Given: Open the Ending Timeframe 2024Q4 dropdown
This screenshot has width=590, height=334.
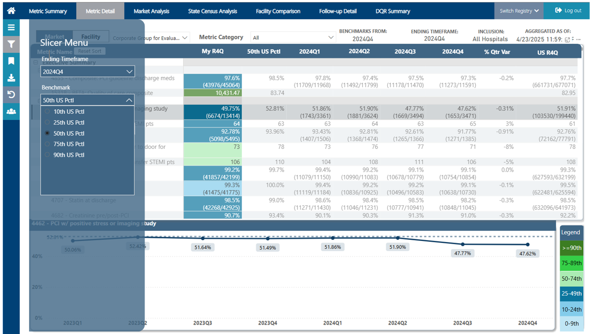Looking at the screenshot, I should (x=88, y=72).
